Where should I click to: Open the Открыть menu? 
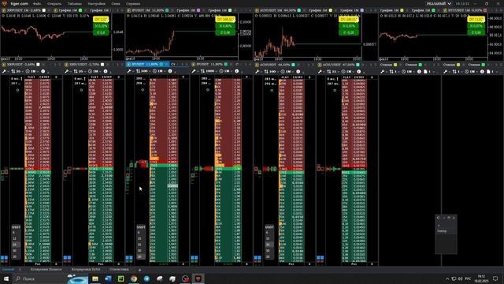54,3
